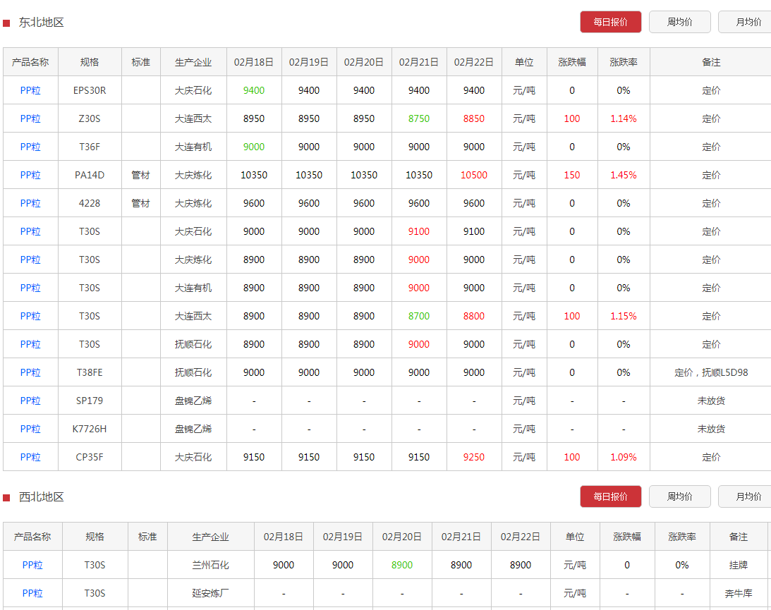The width and height of the screenshot is (771, 610).
Task: Click 未放货 remark in SP179 row
Action: click(711, 401)
